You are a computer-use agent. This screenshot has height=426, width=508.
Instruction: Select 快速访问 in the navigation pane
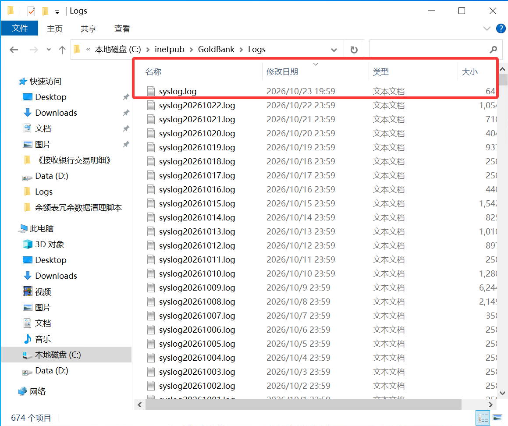point(45,82)
